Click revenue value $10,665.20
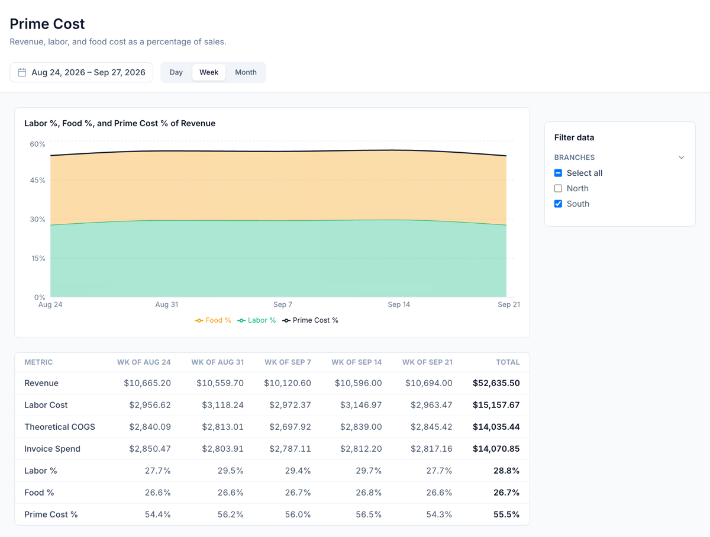This screenshot has width=710, height=537. (x=147, y=383)
